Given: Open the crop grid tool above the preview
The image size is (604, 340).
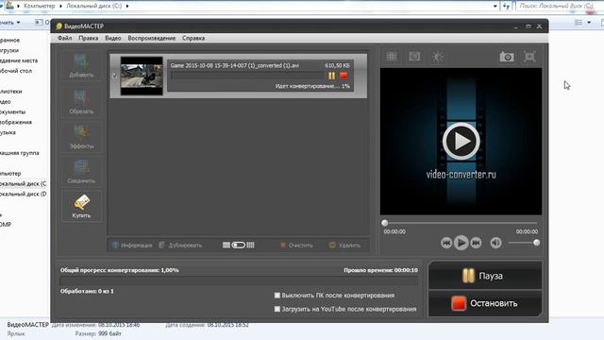Looking at the screenshot, I should [x=392, y=57].
